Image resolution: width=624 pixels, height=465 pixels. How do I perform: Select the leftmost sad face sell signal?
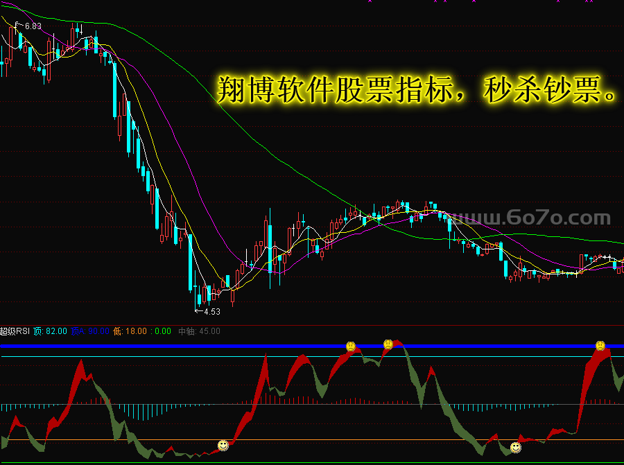(351, 346)
